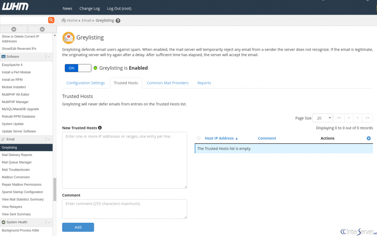Screen dimensions: 377x236
Task: Toggle the Greylisting ON switch
Action: [x=78, y=68]
